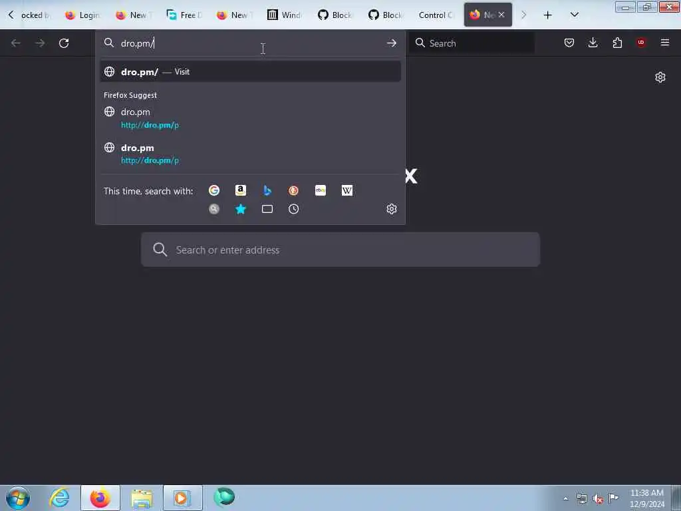
Task: Search this time with Amazon
Action: coord(241,190)
